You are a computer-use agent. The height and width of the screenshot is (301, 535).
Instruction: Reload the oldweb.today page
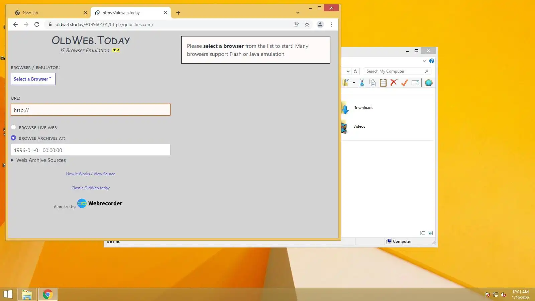[37, 24]
